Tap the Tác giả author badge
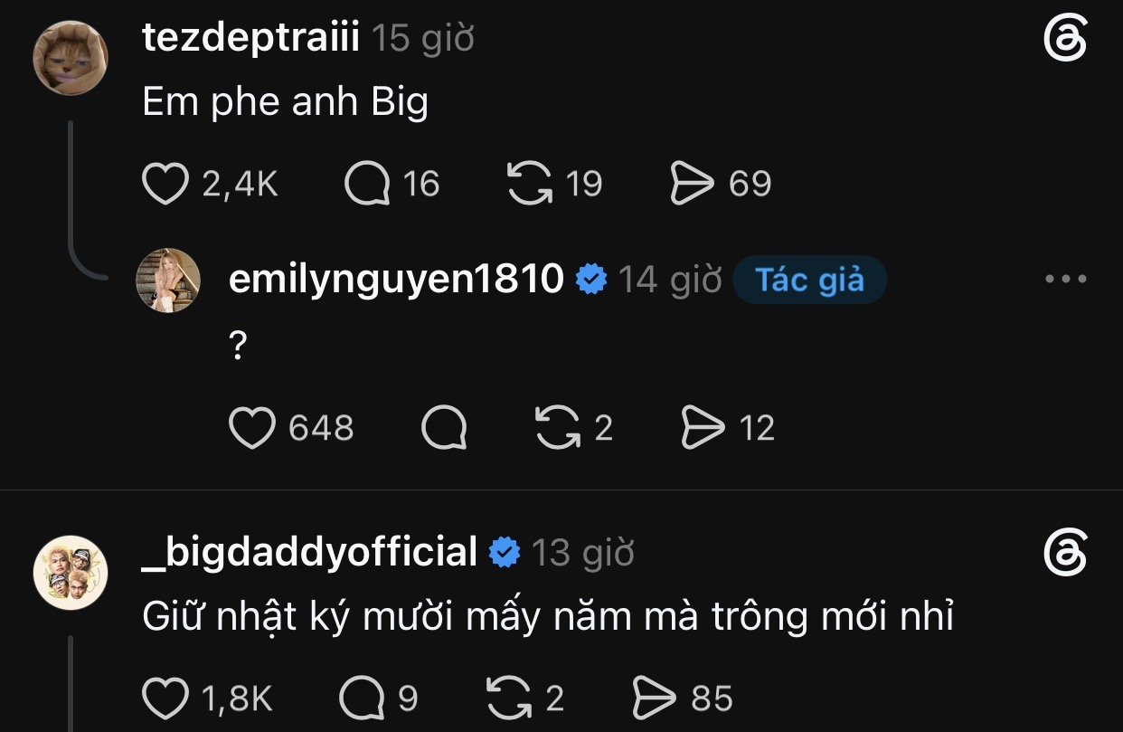The width and height of the screenshot is (1123, 732). pos(809,280)
